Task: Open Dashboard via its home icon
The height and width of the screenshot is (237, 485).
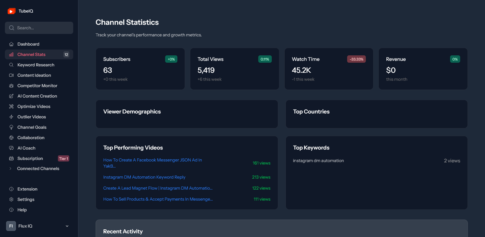Action: tap(11, 44)
